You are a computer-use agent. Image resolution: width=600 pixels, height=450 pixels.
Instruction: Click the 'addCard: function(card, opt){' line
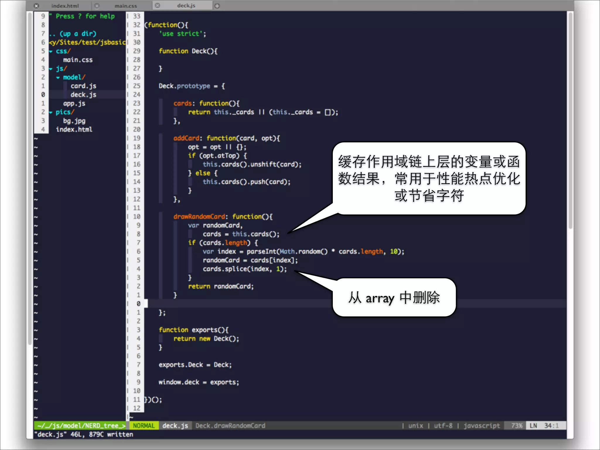click(227, 138)
